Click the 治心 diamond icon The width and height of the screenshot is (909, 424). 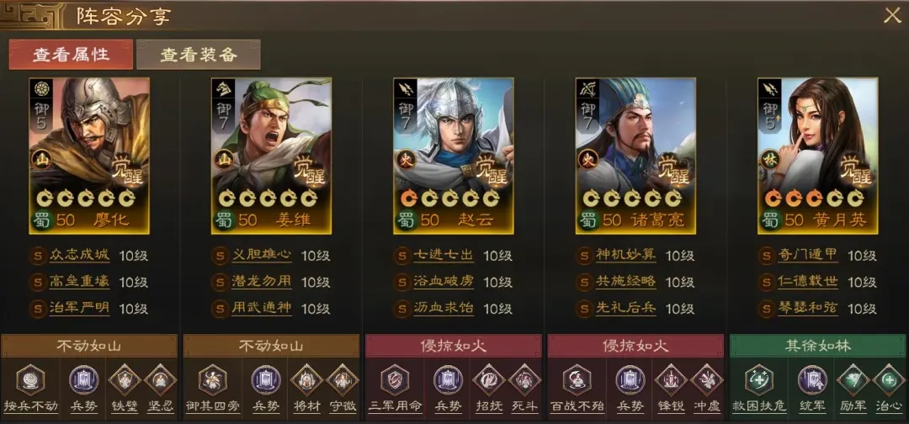click(x=888, y=380)
